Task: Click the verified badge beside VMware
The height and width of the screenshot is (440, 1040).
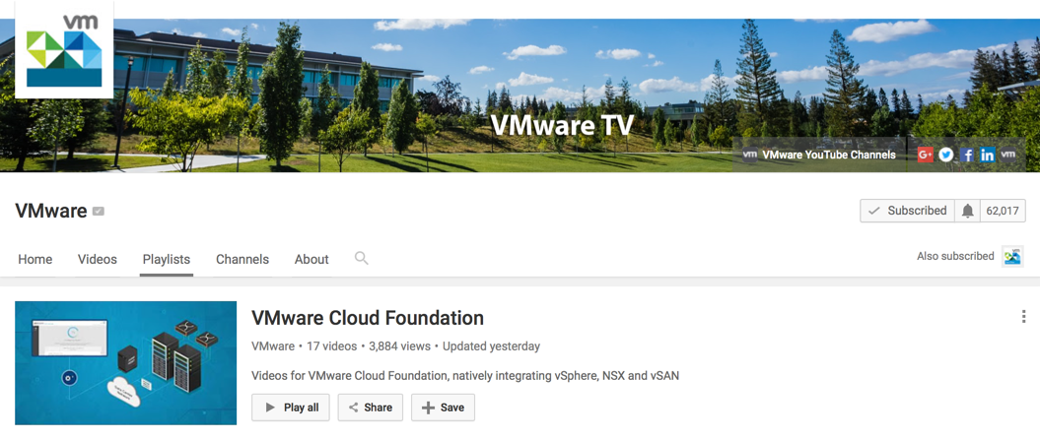Action: (99, 212)
